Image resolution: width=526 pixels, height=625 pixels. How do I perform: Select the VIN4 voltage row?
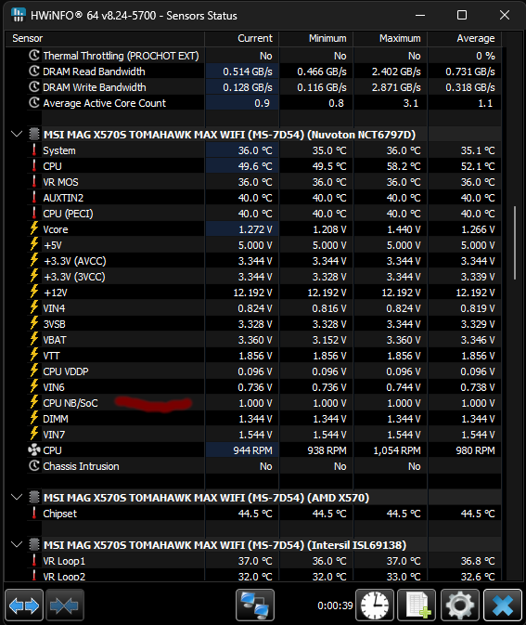click(x=264, y=308)
